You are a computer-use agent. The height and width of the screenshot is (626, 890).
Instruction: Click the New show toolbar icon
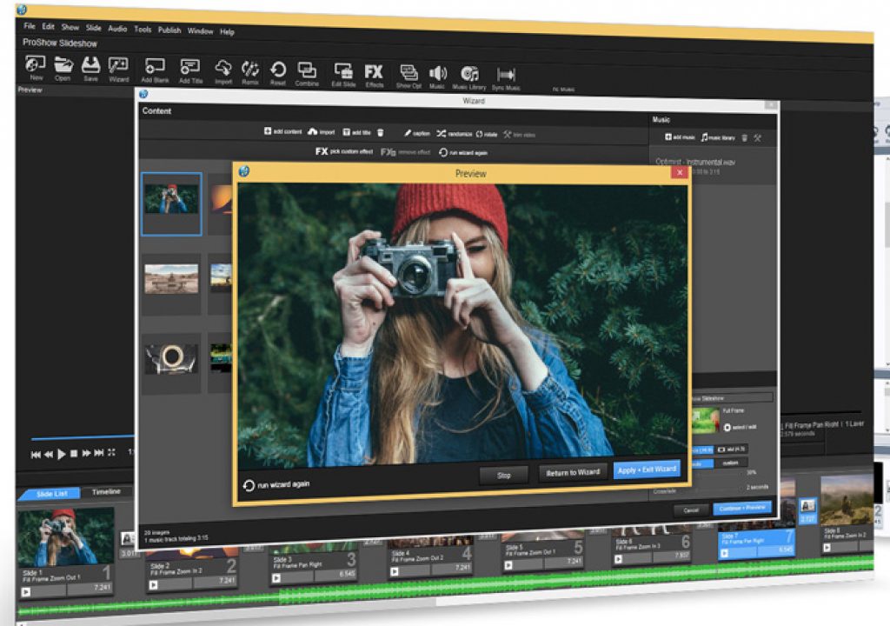pyautogui.click(x=35, y=68)
